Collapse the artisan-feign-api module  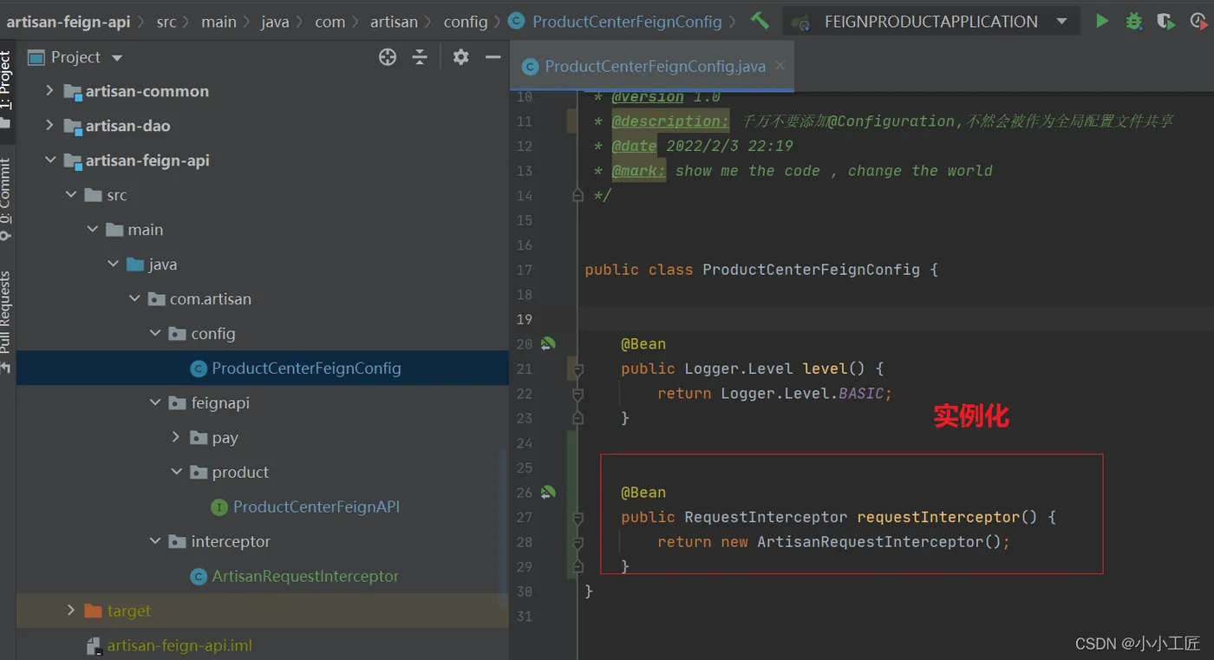pos(49,160)
